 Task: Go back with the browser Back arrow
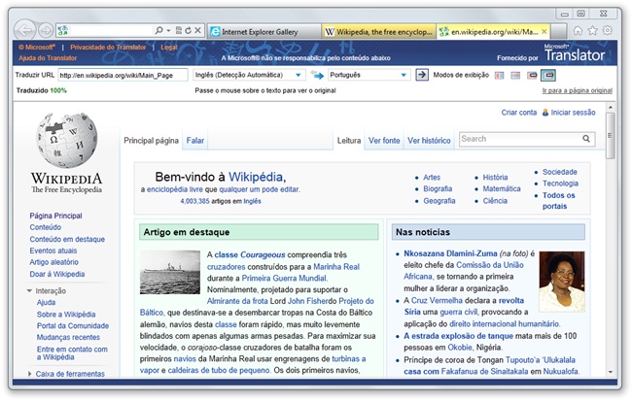pyautogui.click(x=25, y=30)
